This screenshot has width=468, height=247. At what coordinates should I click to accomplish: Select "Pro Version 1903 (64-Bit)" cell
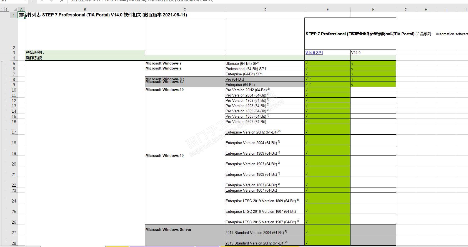click(x=265, y=106)
